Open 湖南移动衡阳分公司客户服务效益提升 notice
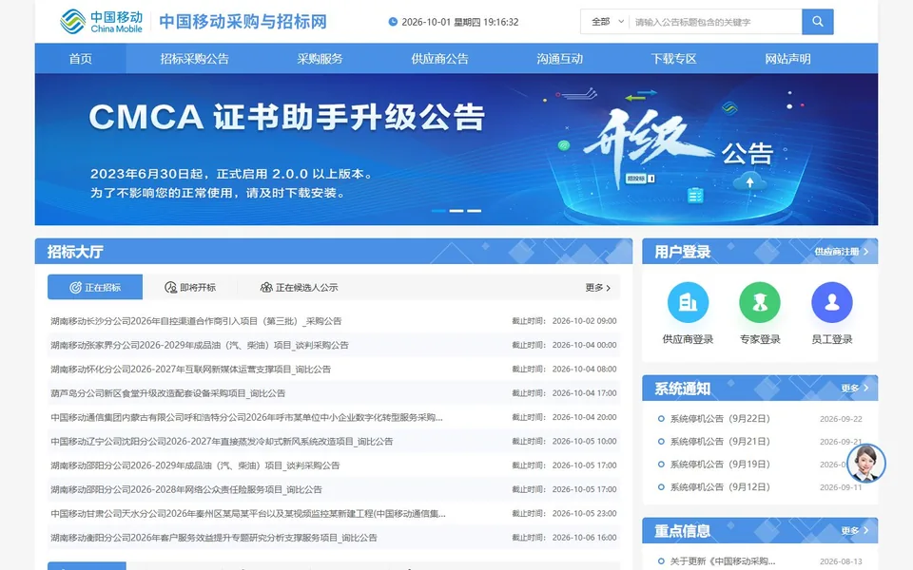The width and height of the screenshot is (913, 570). pos(214,538)
